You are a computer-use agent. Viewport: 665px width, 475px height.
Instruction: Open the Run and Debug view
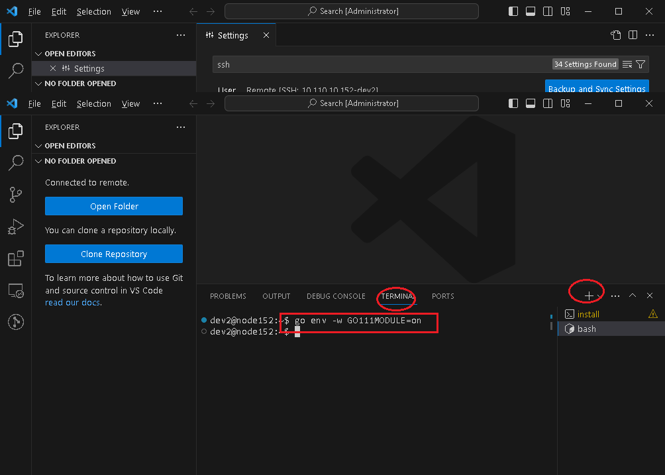[15, 227]
